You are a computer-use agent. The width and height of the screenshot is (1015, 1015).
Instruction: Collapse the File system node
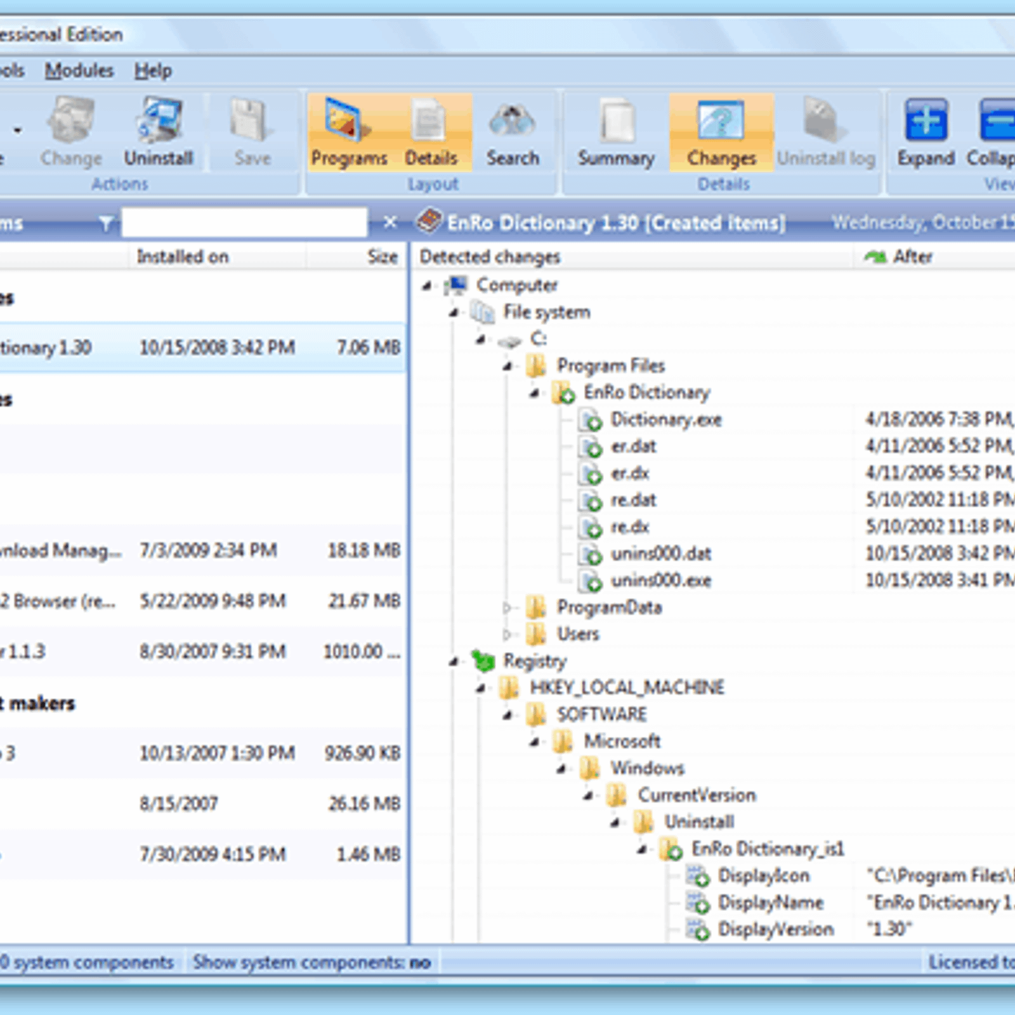click(x=454, y=313)
